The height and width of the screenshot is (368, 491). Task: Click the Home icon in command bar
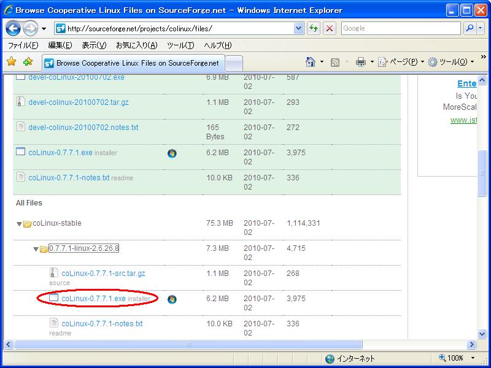310,62
